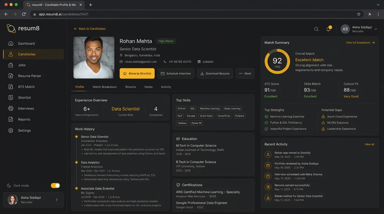The width and height of the screenshot is (384, 214).
Task: Click the Tableau skill tag
Action: (182, 123)
